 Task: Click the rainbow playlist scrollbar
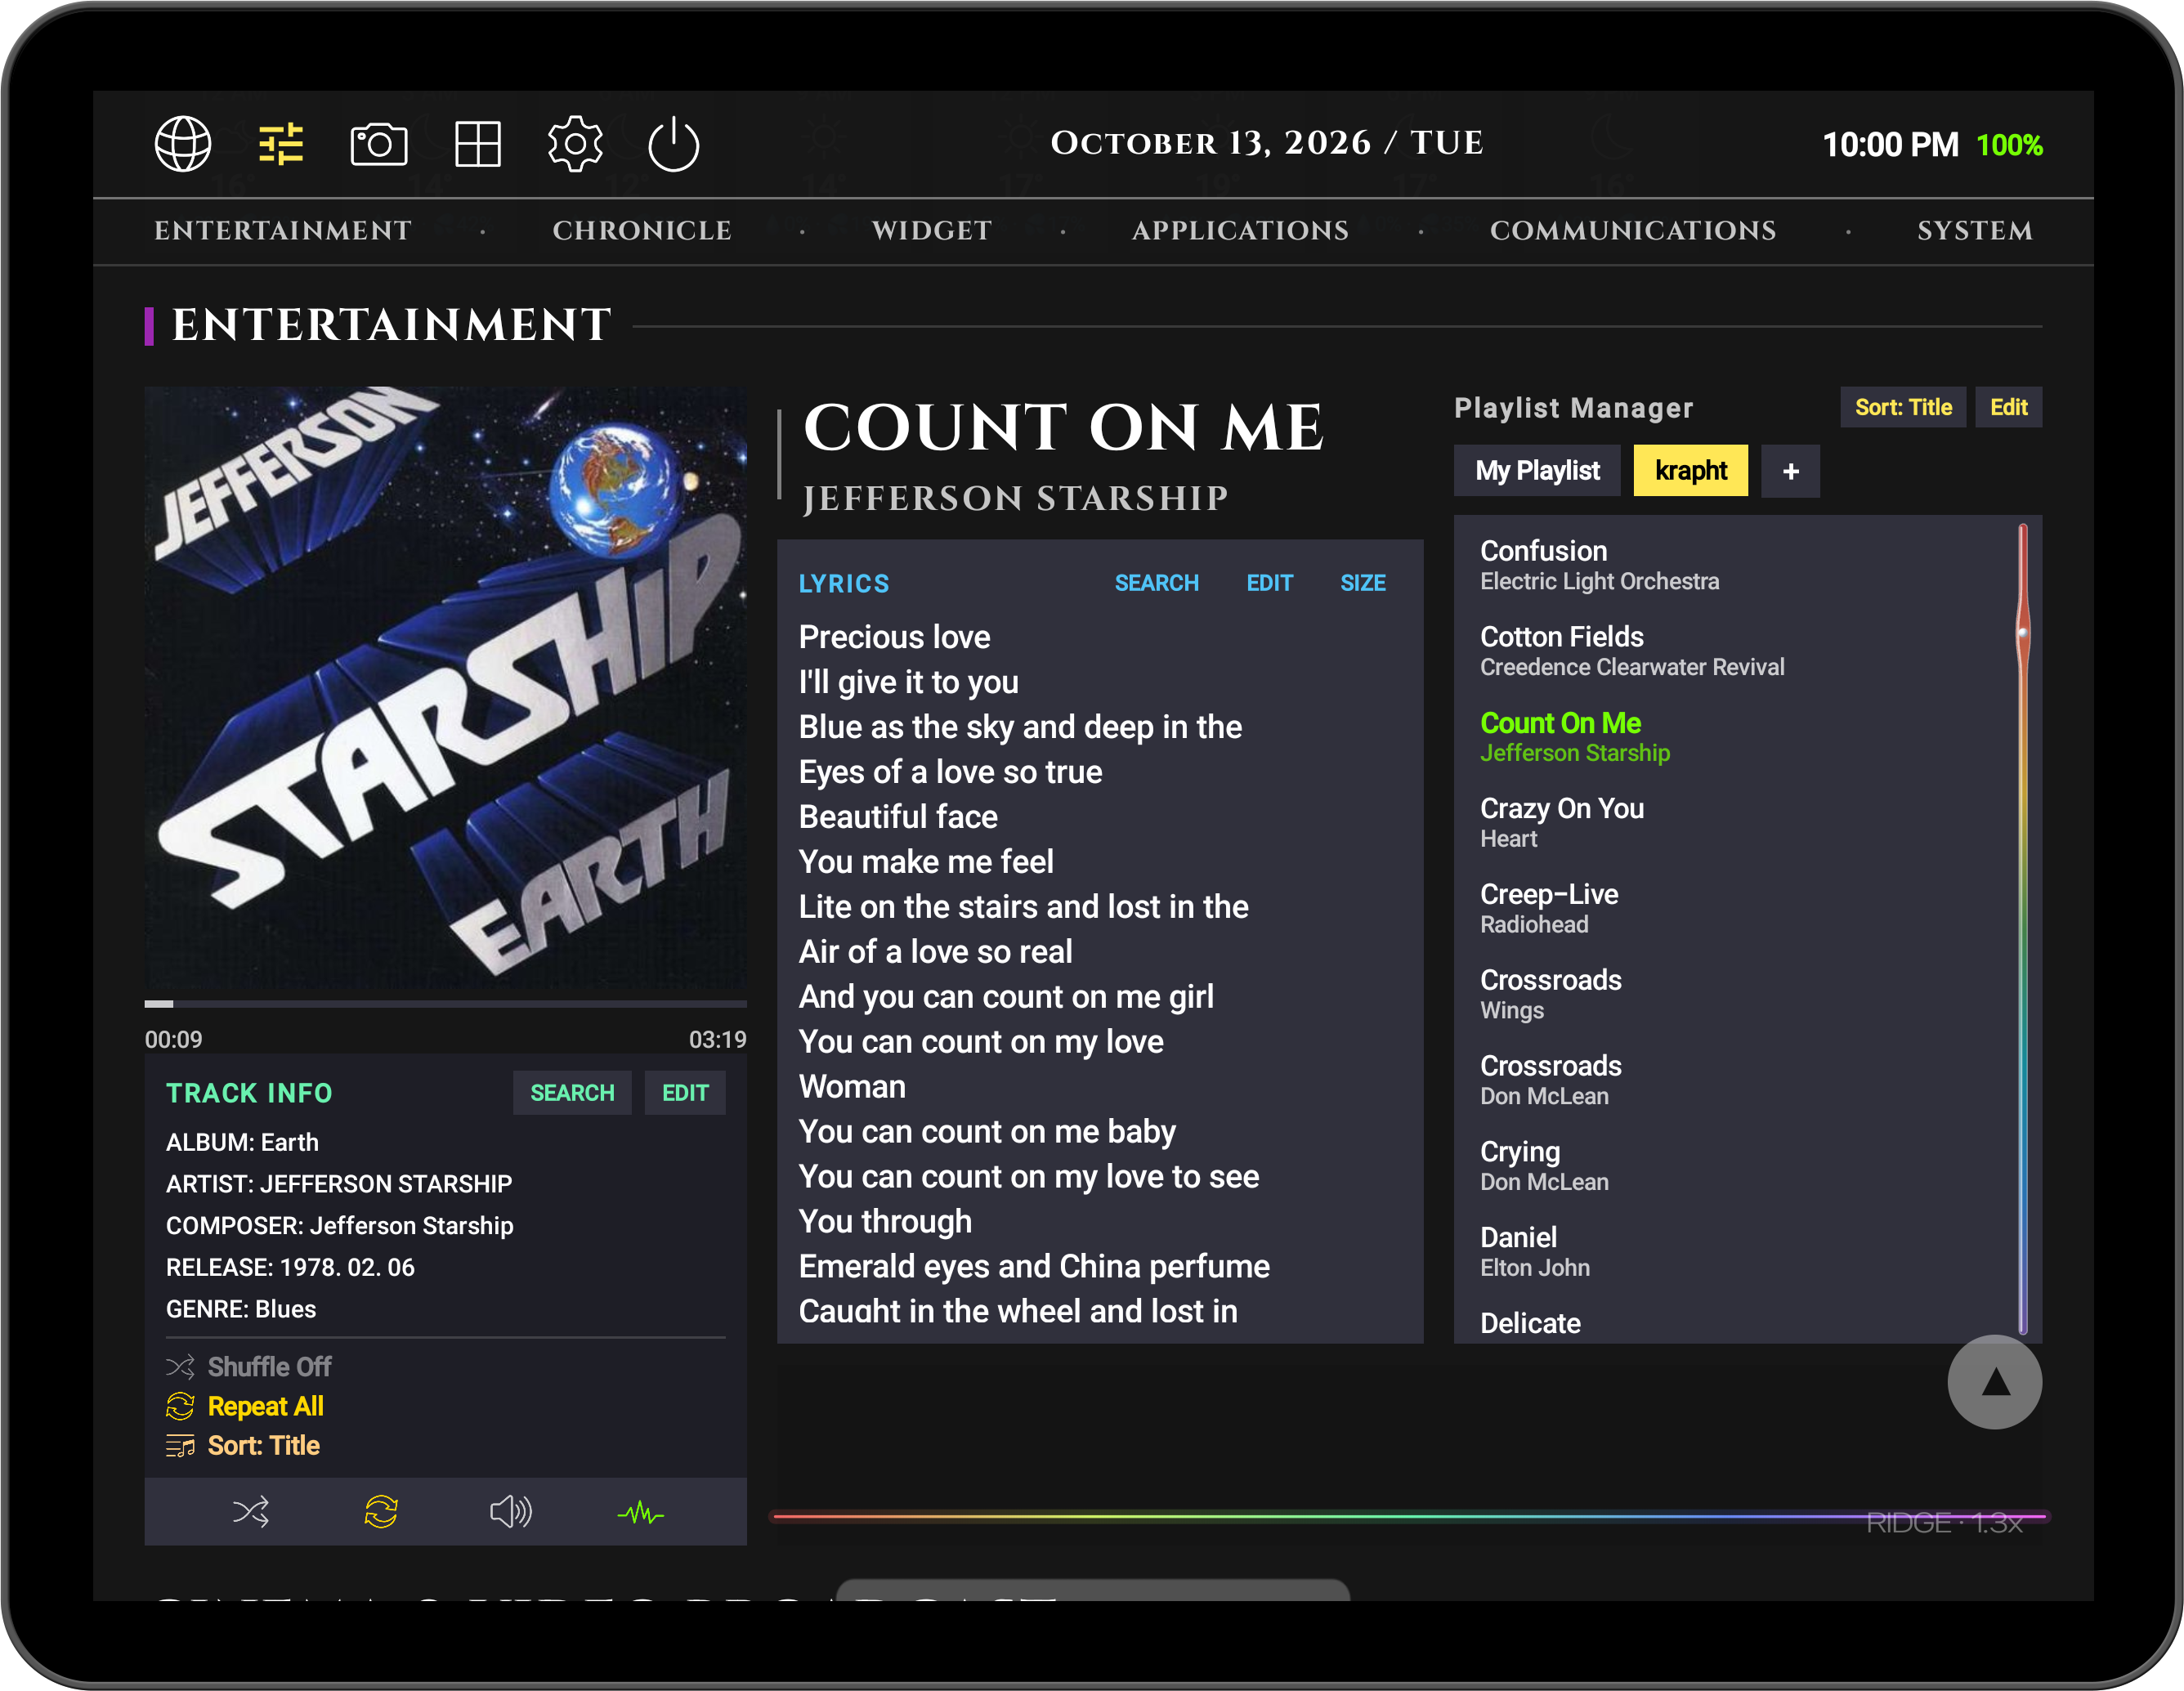[2022, 928]
